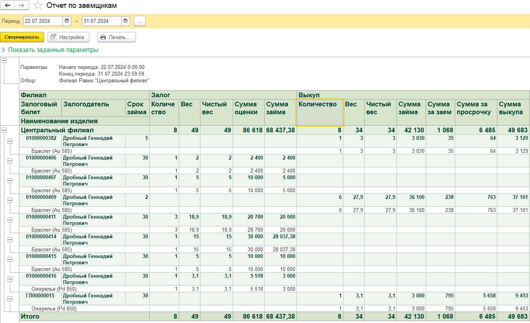Select the Ожерелье (Pd 850) row under 01000000416

click(84, 289)
